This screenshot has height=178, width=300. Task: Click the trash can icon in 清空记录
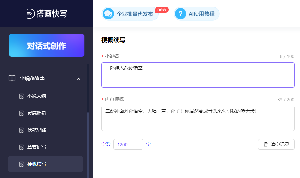pos(266,144)
